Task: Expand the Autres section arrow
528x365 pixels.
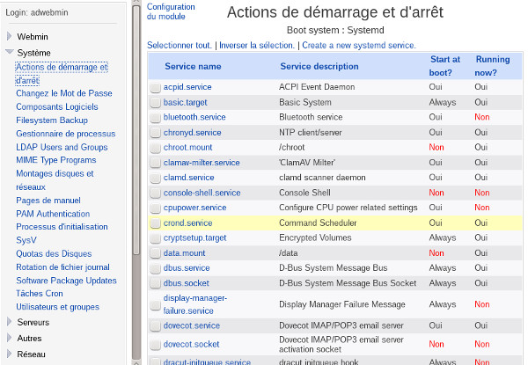Action: click(x=10, y=339)
